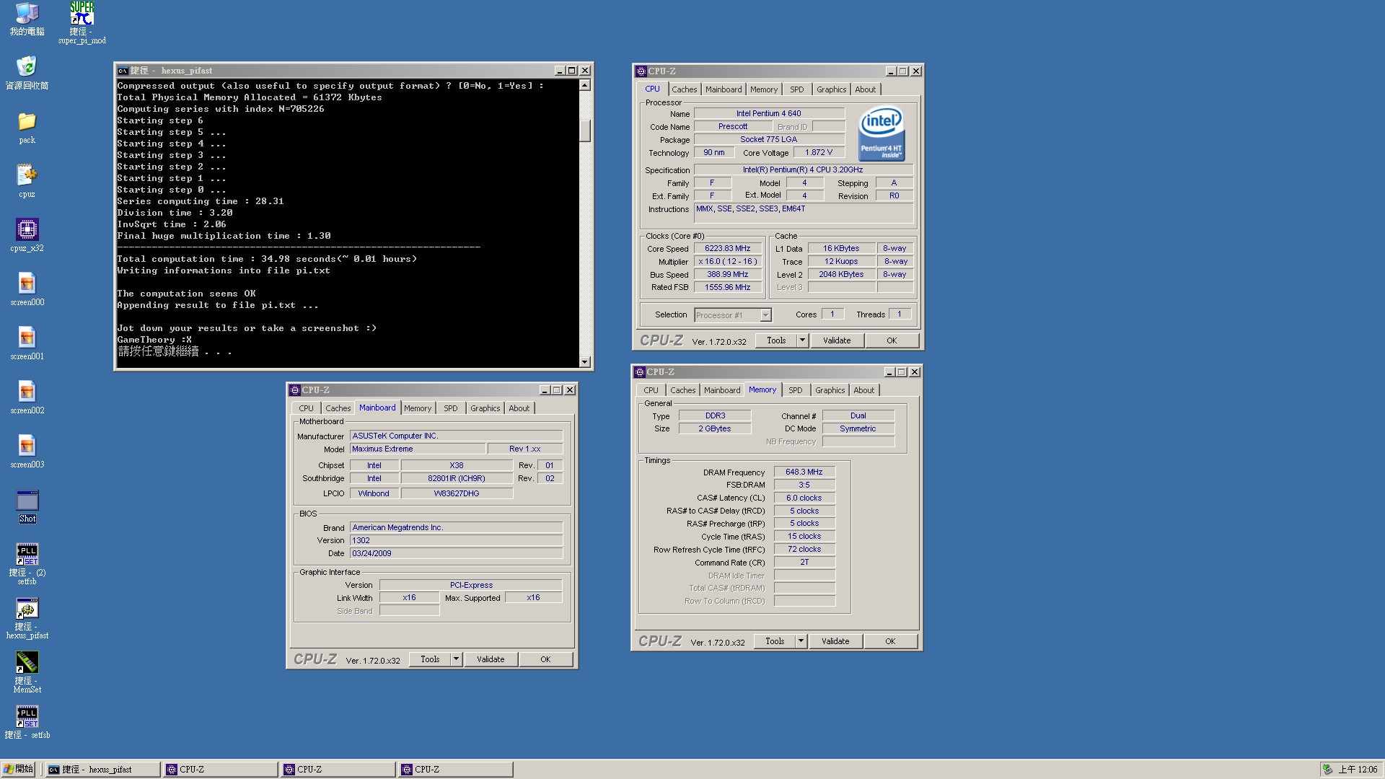The height and width of the screenshot is (779, 1385).
Task: Open Caches tab in CPU window
Action: pos(684,89)
